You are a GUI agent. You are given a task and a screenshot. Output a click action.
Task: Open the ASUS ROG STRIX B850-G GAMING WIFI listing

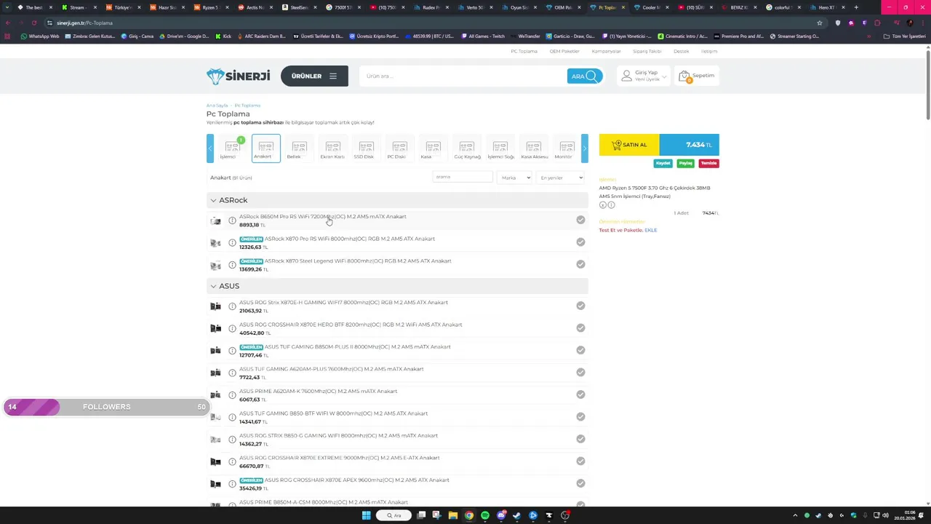[338, 435]
